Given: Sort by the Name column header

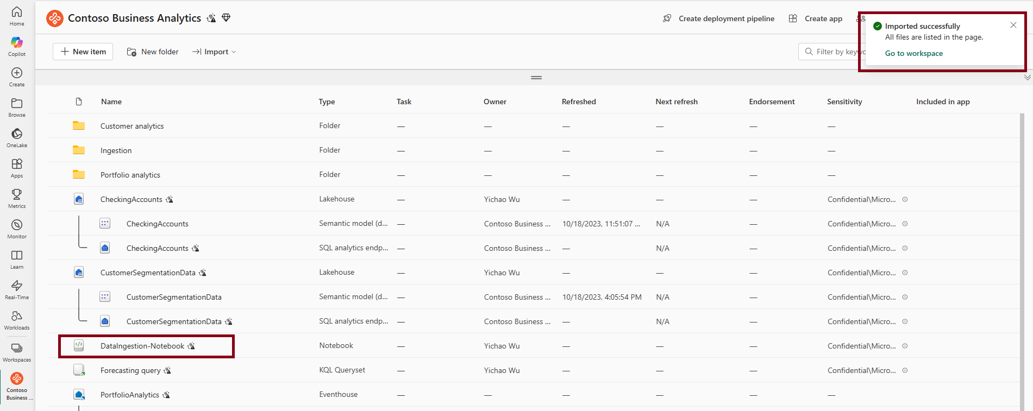Looking at the screenshot, I should tap(111, 102).
